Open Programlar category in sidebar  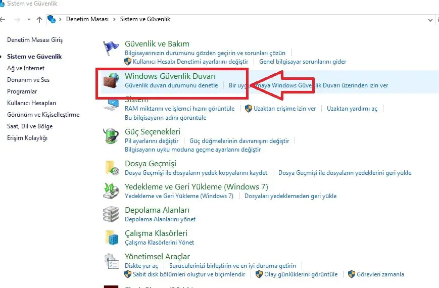tap(22, 91)
